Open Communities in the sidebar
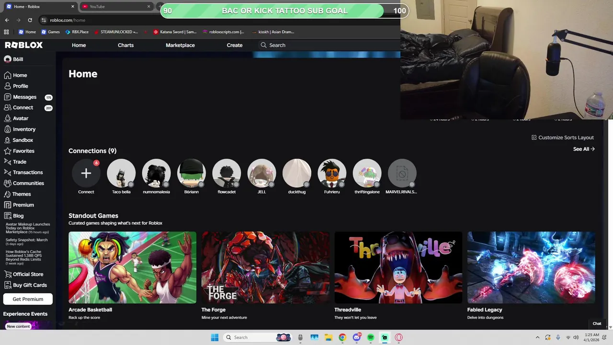The image size is (613, 345). tap(23, 184)
